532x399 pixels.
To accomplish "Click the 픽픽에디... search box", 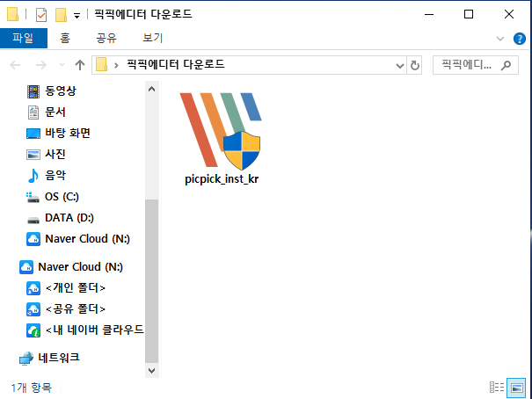I will (476, 65).
